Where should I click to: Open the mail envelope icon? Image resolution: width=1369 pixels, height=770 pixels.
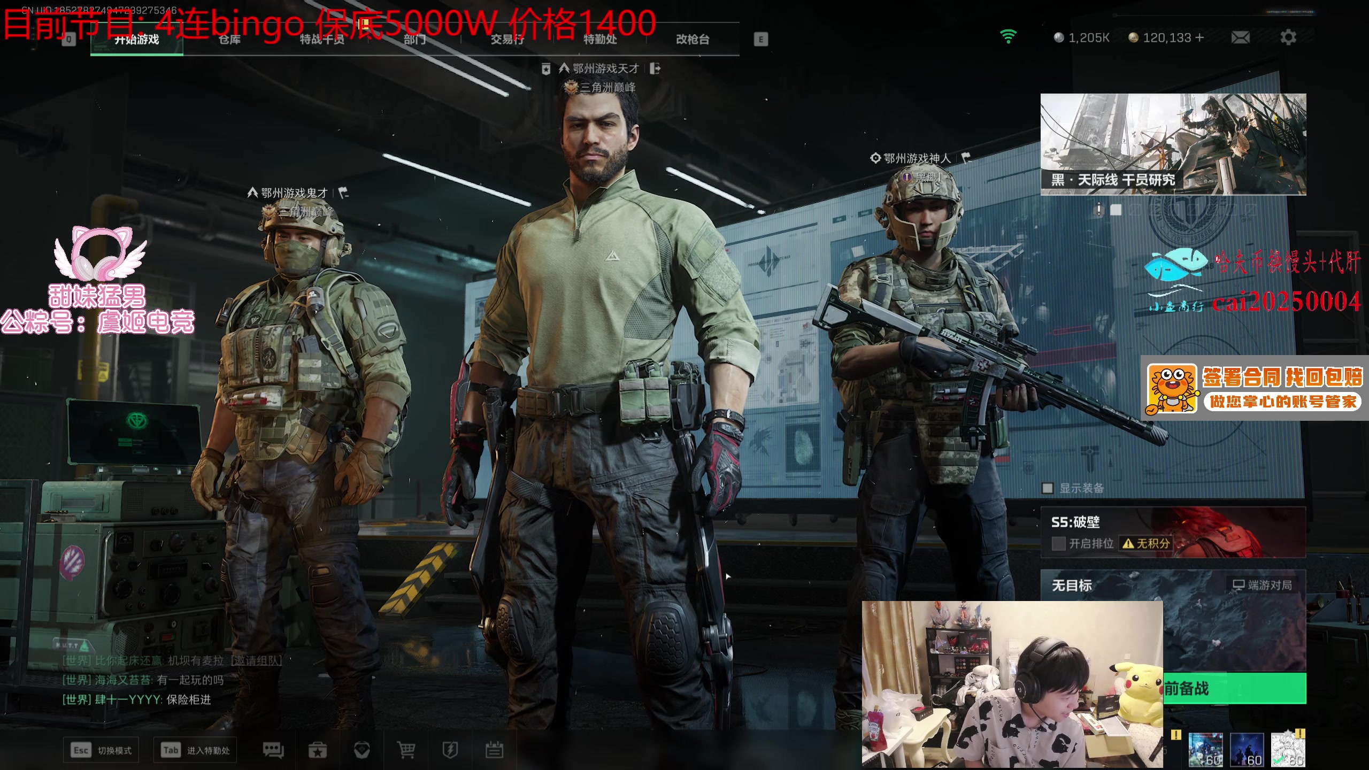tap(1241, 37)
